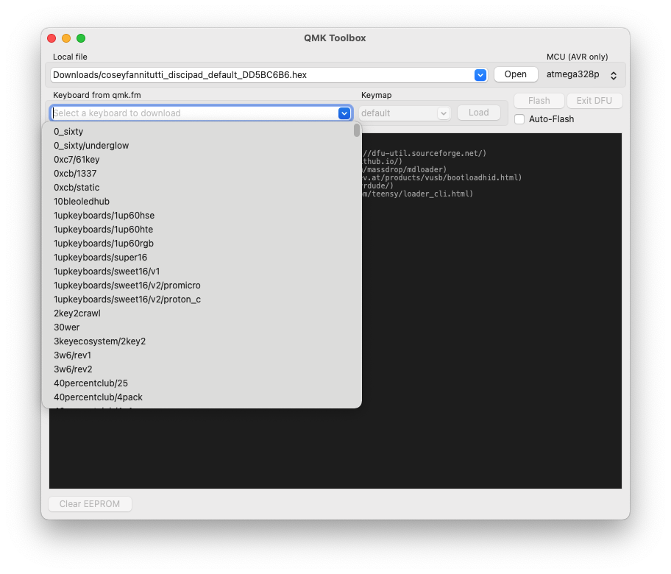The height and width of the screenshot is (574, 671).
Task: Select 10bleoledhub keyboard entry
Action: coord(202,202)
